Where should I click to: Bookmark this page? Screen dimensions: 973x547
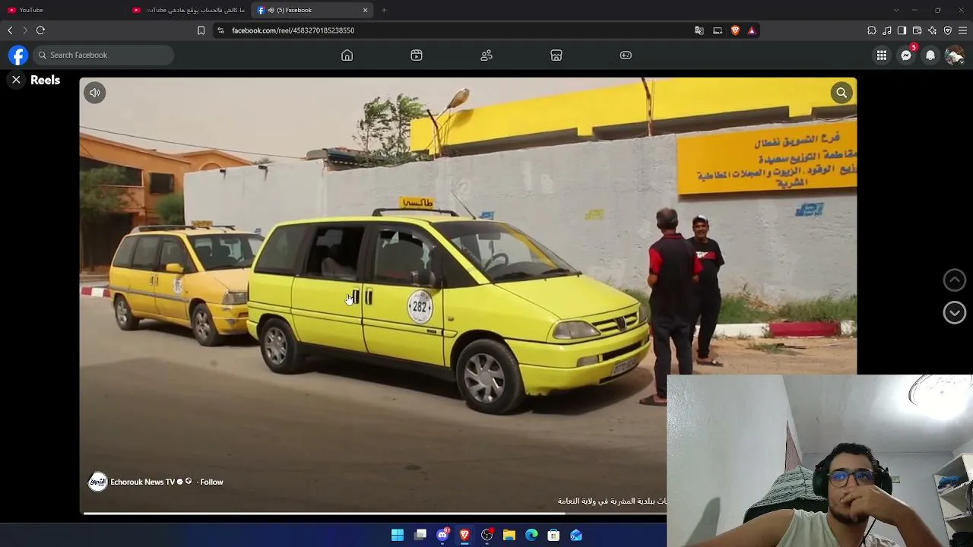click(x=201, y=30)
